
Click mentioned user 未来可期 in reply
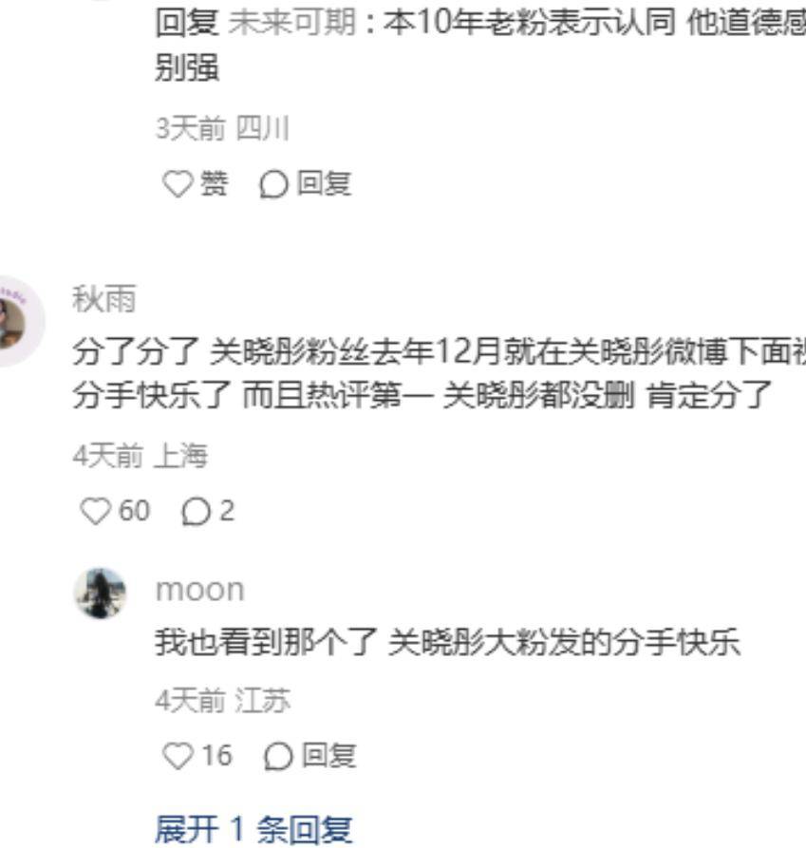(x=292, y=23)
